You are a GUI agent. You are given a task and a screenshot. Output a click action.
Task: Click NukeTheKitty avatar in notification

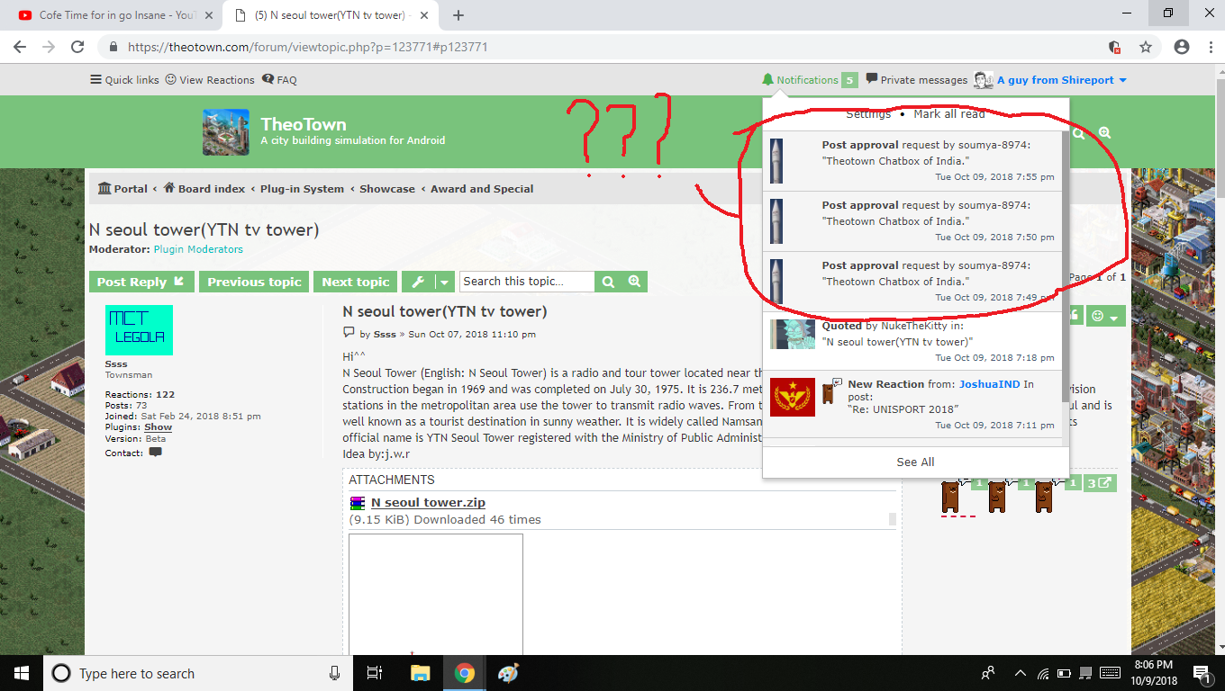coord(793,335)
